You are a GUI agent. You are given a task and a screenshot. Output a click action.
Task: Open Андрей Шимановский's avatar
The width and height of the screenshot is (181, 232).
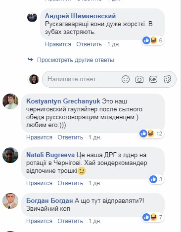pyautogui.click(x=32, y=17)
